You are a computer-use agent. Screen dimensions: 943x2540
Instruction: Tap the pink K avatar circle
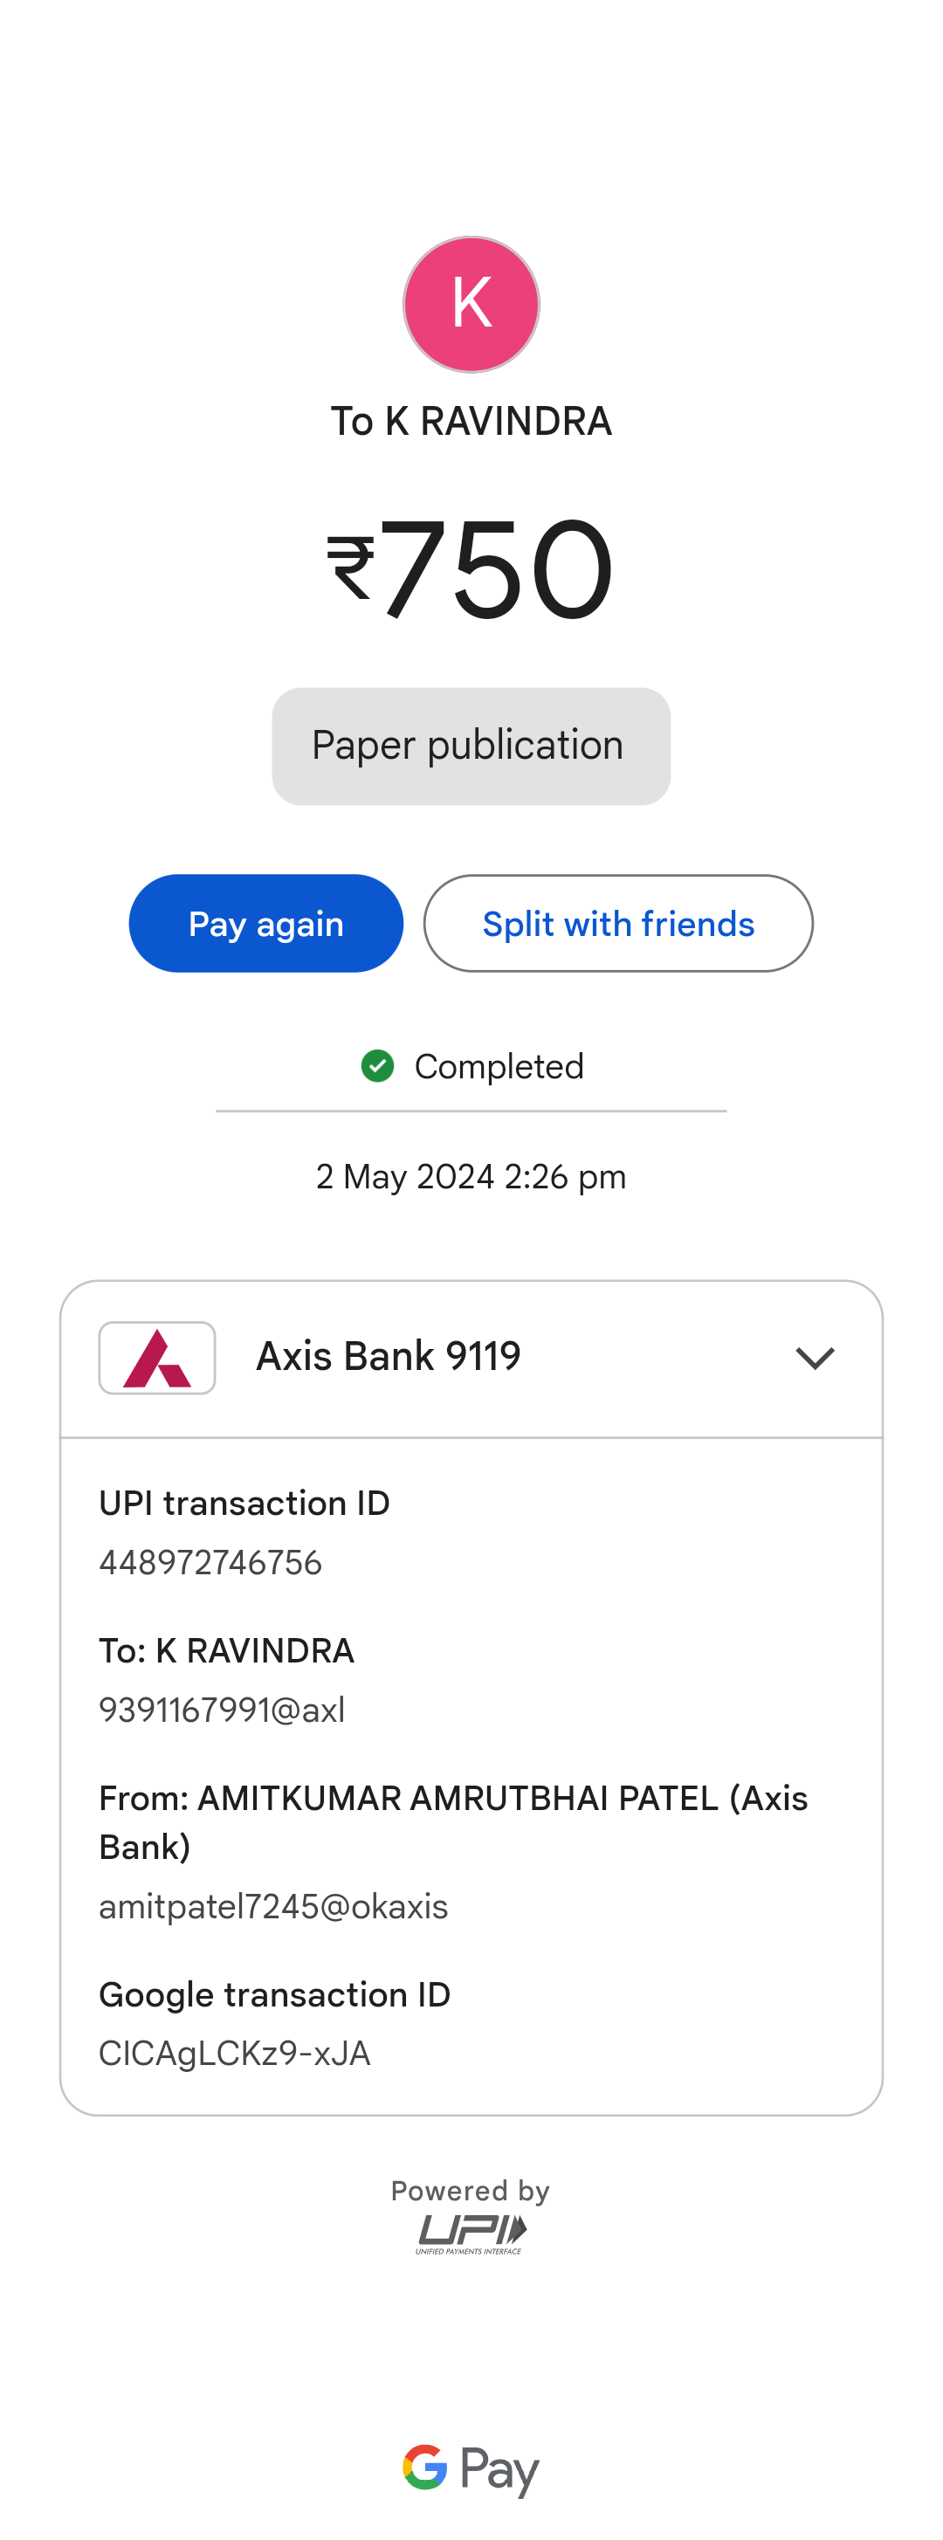click(x=471, y=304)
